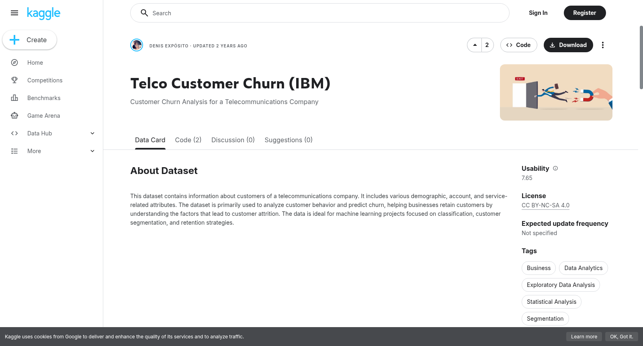The width and height of the screenshot is (643, 346).
Task: Click the Code button near Download
Action: [518, 45]
